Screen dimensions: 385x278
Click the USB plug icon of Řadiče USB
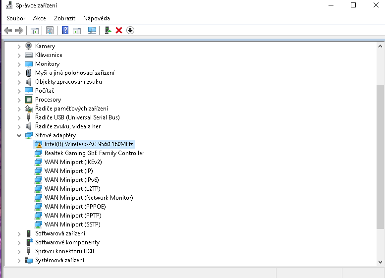tap(28, 117)
